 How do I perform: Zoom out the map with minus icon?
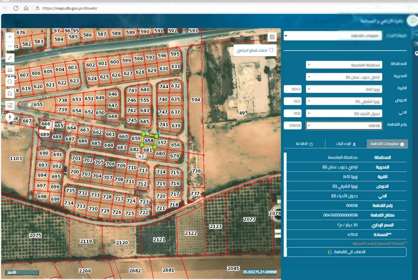pyautogui.click(x=10, y=46)
